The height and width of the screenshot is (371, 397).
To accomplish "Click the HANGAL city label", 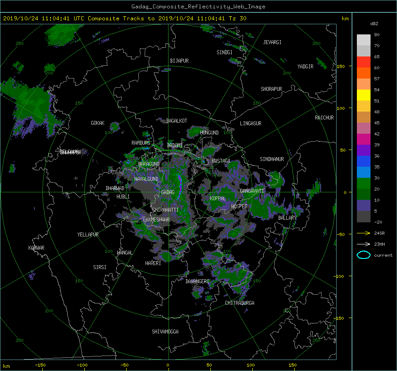I will (125, 252).
